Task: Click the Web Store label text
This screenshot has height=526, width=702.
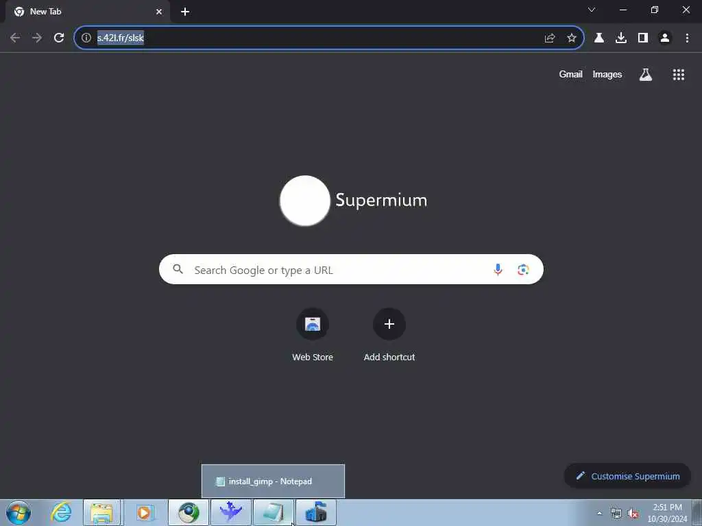Action: click(x=313, y=357)
